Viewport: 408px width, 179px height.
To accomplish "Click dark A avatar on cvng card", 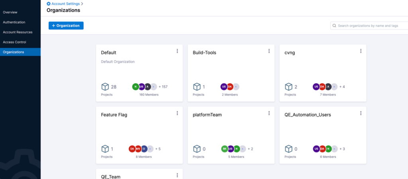I will tap(328, 87).
